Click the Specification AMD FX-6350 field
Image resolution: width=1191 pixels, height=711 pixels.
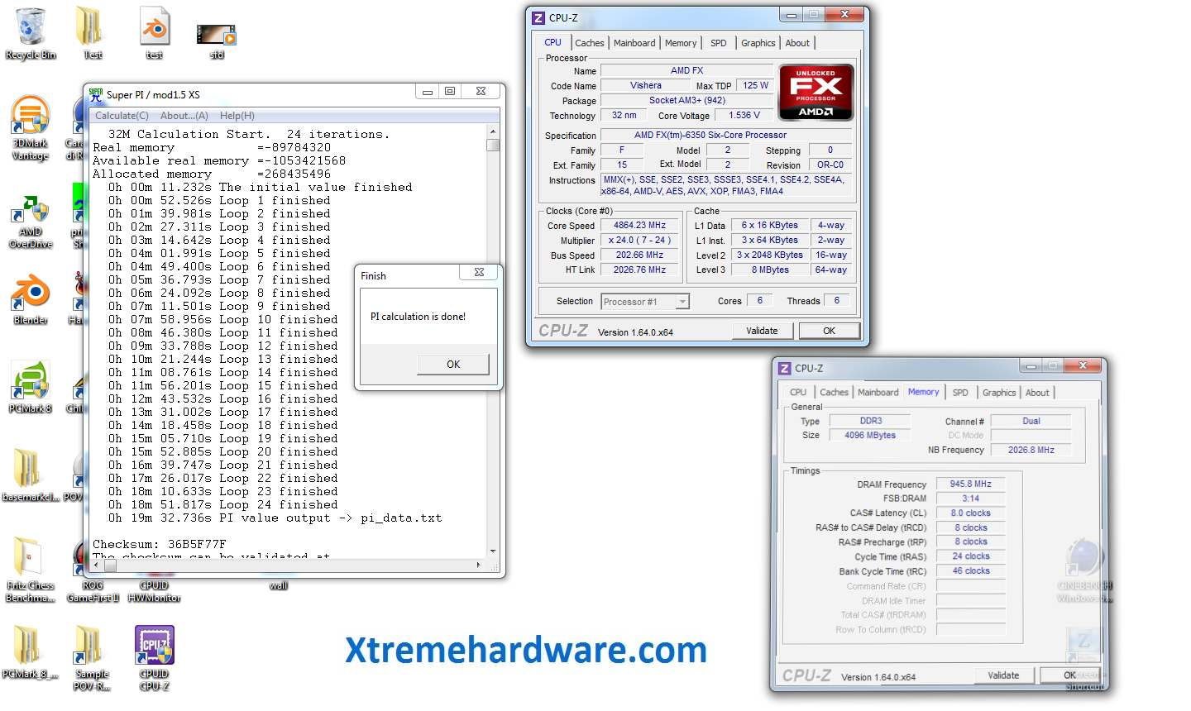click(x=725, y=135)
